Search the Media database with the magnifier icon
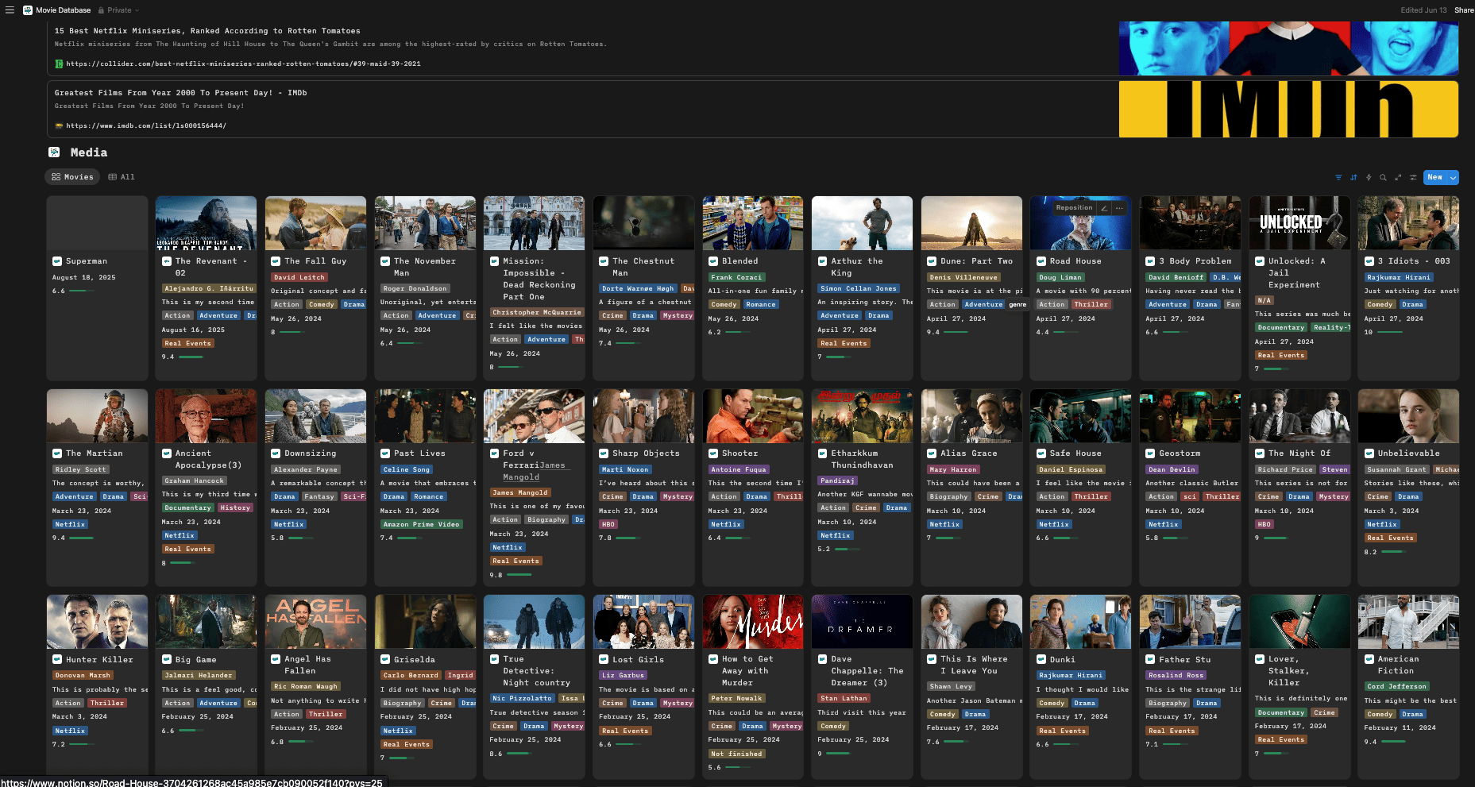Image resolution: width=1475 pixels, height=787 pixels. pyautogui.click(x=1383, y=177)
